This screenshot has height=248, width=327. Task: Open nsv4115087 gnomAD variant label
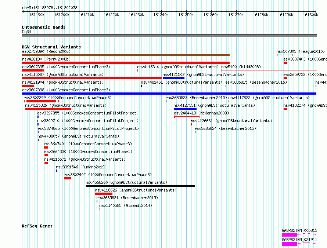point(63,74)
